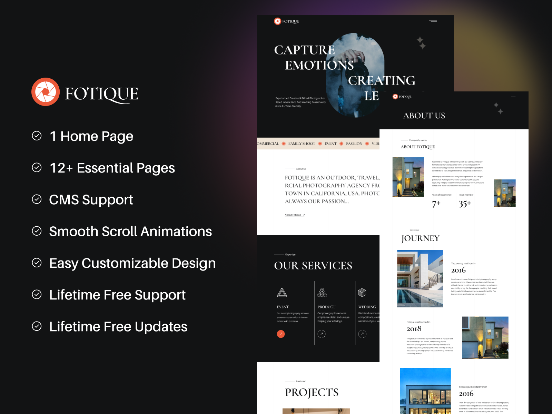
Task: Open the hamburger menu on About Us page
Action: (512, 97)
